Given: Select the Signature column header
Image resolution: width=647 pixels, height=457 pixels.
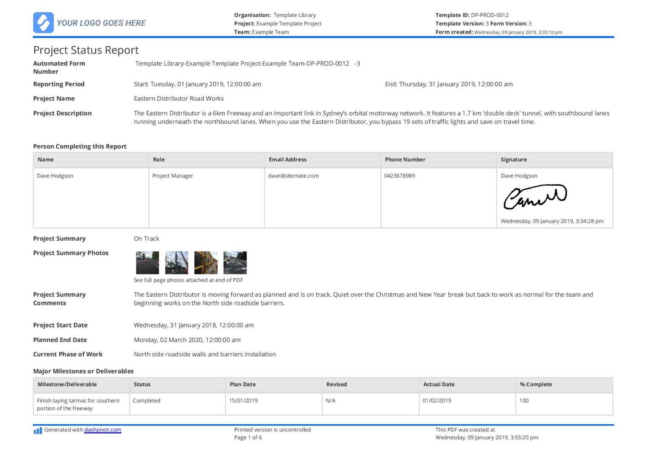Looking at the screenshot, I should (x=513, y=159).
